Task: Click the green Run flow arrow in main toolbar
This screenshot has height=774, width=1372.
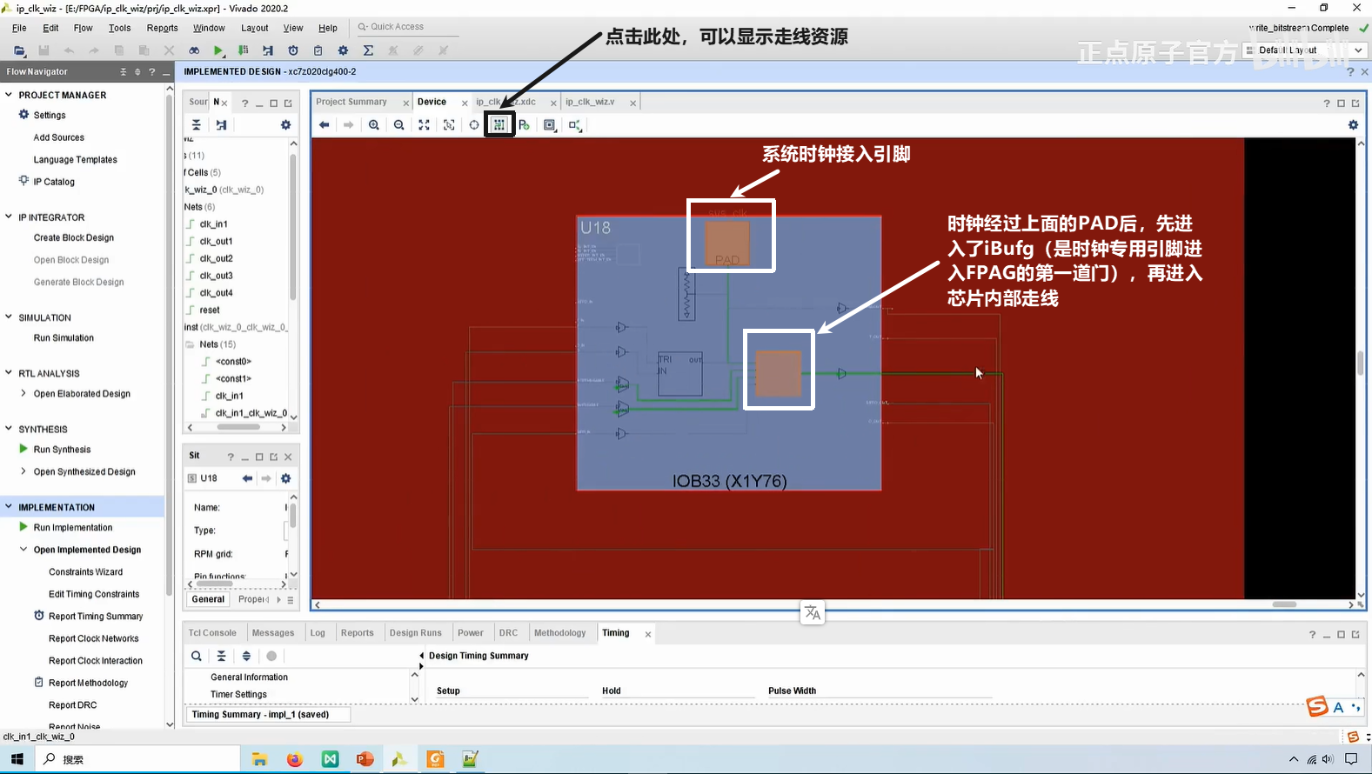Action: tap(218, 50)
